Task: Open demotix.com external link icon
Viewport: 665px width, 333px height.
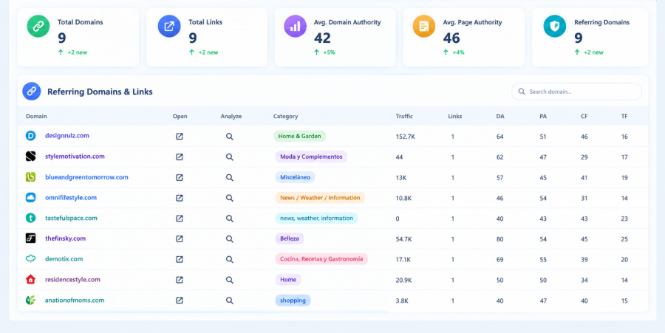Action: tap(180, 259)
